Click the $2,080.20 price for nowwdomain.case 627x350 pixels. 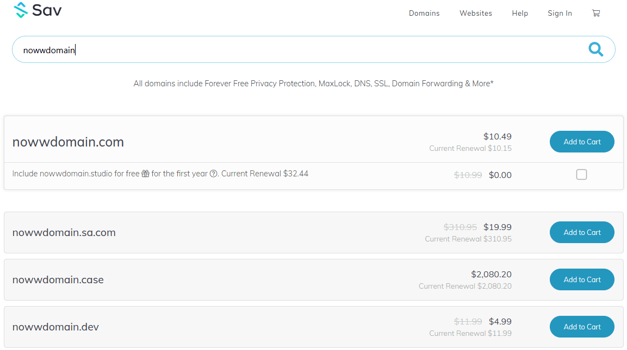(x=491, y=275)
